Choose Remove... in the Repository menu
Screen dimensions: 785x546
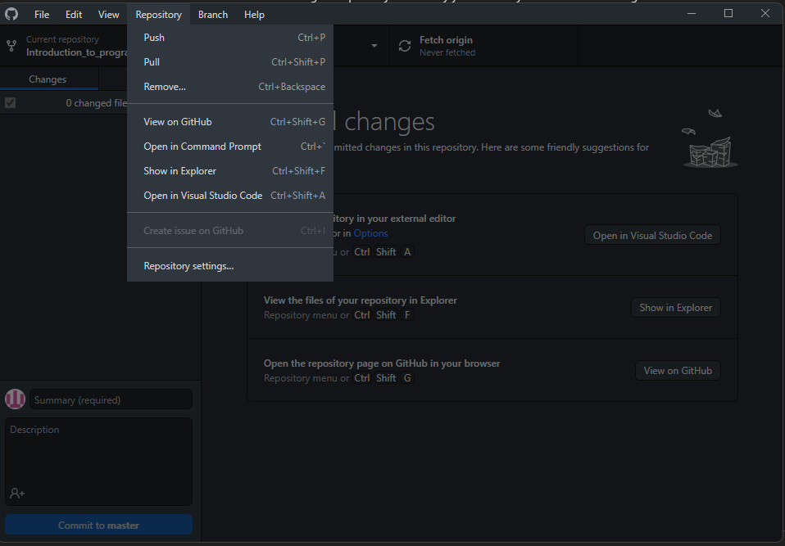coord(230,87)
